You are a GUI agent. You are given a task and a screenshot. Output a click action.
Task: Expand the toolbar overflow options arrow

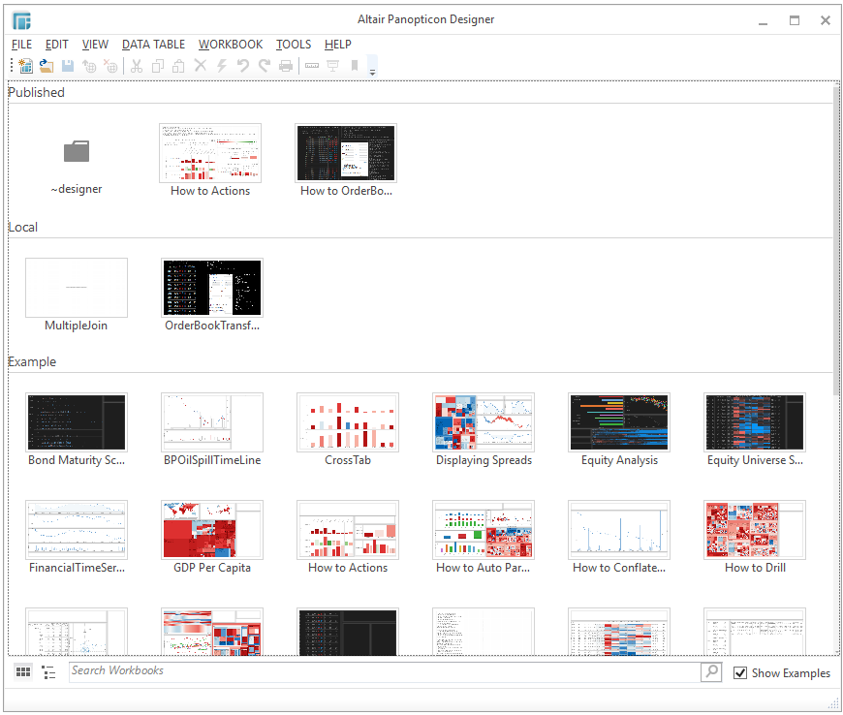pos(373,68)
